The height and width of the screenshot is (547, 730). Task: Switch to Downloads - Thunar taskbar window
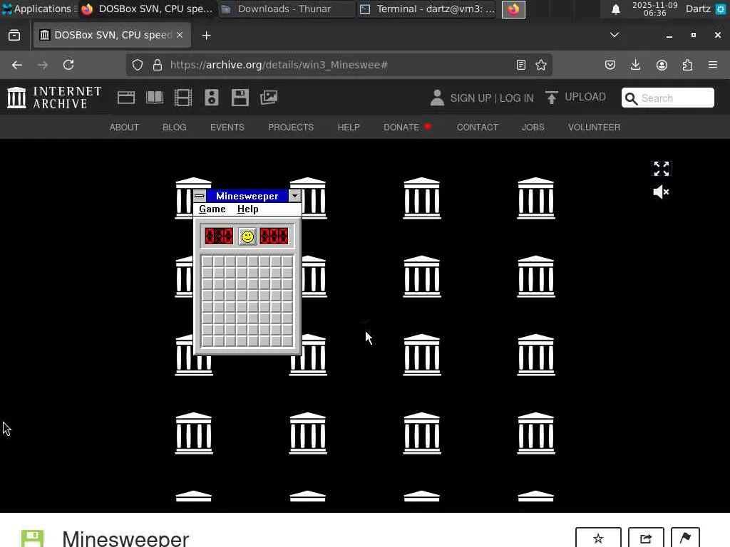[x=285, y=9]
